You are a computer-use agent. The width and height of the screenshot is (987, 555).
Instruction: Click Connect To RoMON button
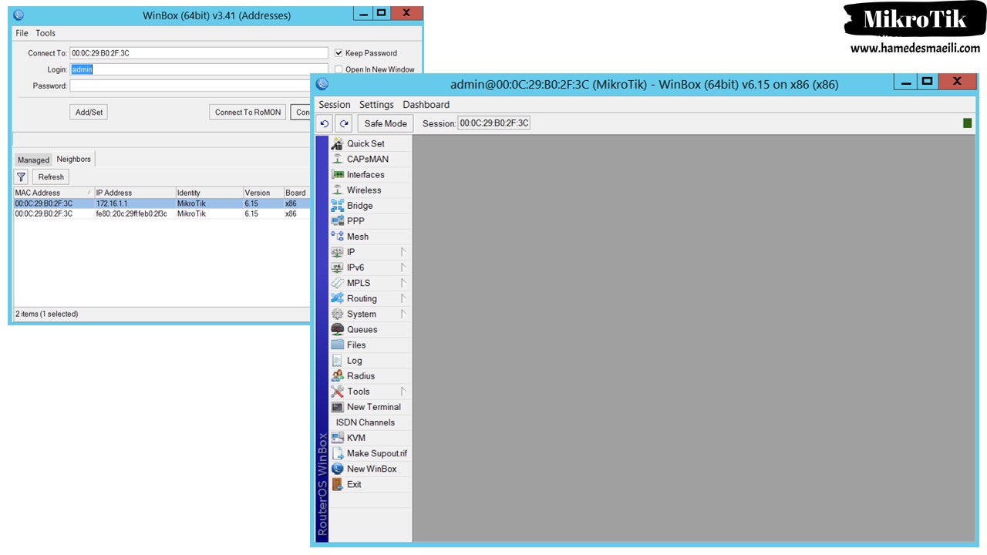[x=248, y=113]
